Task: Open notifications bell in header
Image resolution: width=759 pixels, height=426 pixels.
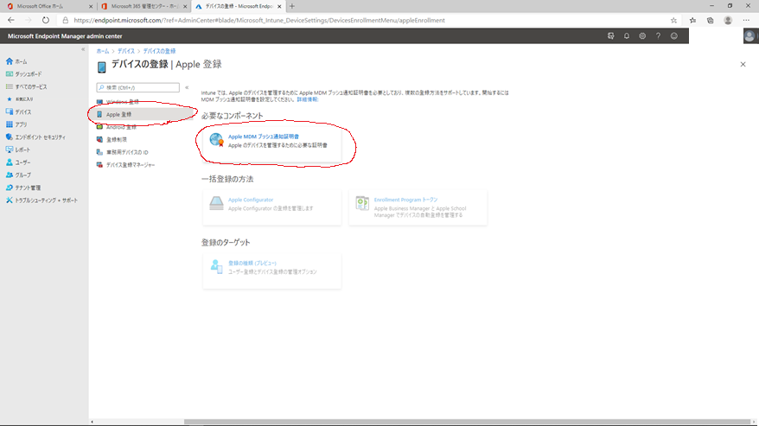Action: (x=627, y=35)
